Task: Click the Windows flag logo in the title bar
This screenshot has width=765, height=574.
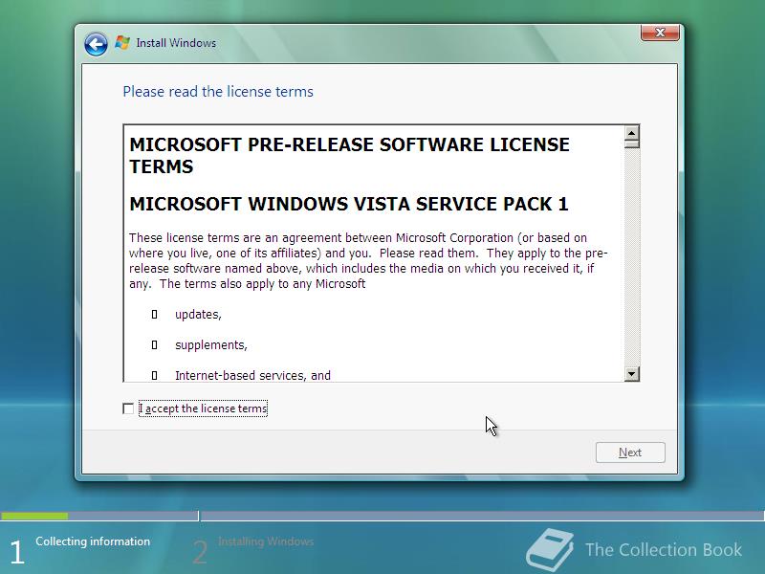Action: pos(120,42)
